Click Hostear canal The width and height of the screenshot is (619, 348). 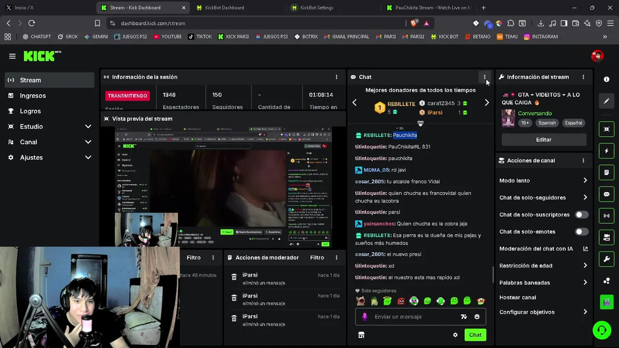click(517, 298)
